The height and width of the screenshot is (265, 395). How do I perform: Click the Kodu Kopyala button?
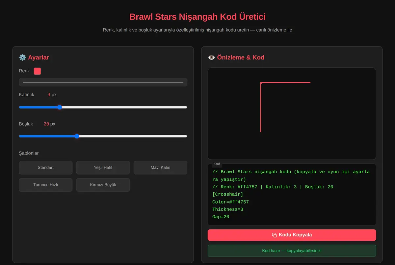click(292, 235)
